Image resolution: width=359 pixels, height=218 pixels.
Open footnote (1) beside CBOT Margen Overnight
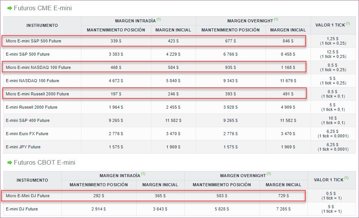(x=269, y=174)
